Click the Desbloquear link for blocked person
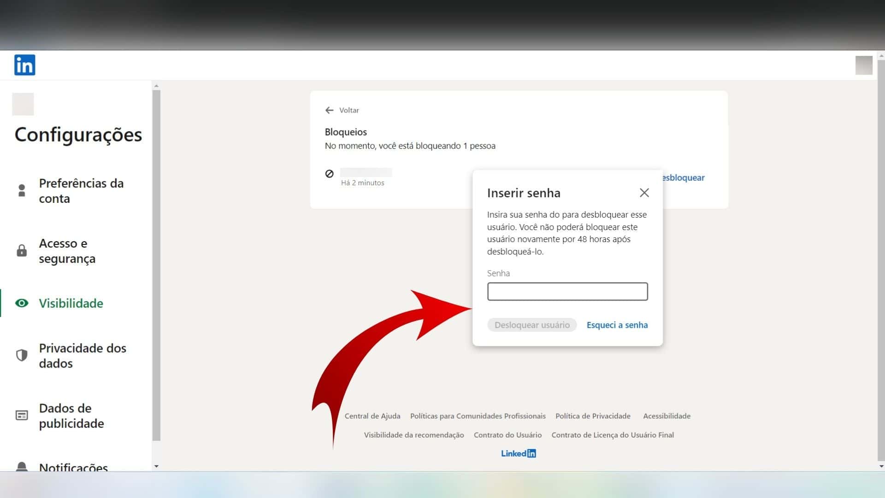 pyautogui.click(x=683, y=178)
